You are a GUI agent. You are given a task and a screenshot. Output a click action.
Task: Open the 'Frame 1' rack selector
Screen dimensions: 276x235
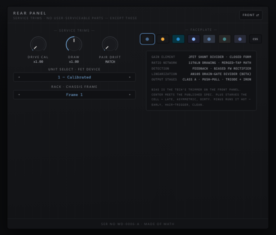74,95
